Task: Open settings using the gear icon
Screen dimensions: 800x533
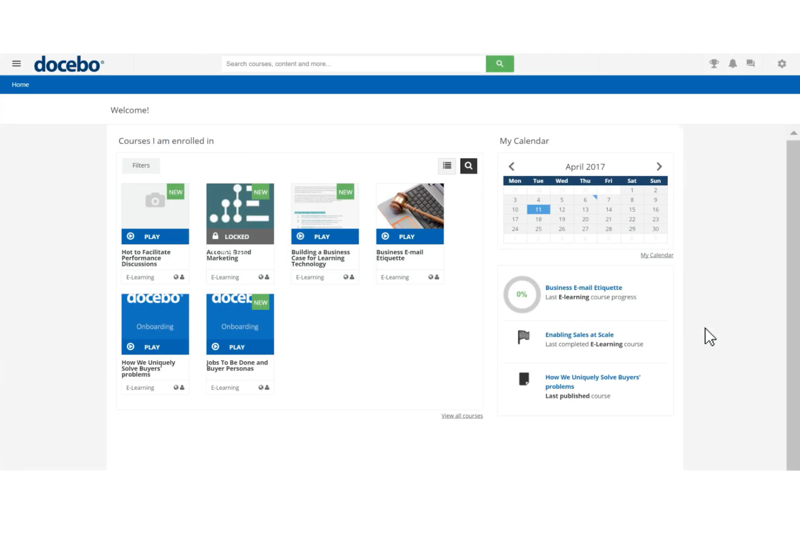Action: pos(782,63)
